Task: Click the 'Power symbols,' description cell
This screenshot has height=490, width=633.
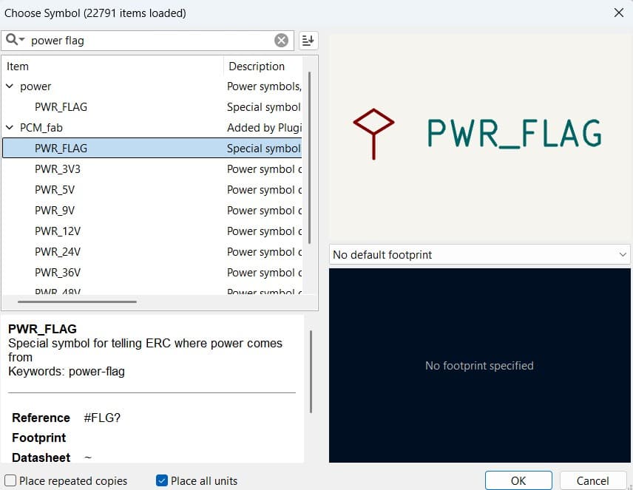Action: pos(264,86)
